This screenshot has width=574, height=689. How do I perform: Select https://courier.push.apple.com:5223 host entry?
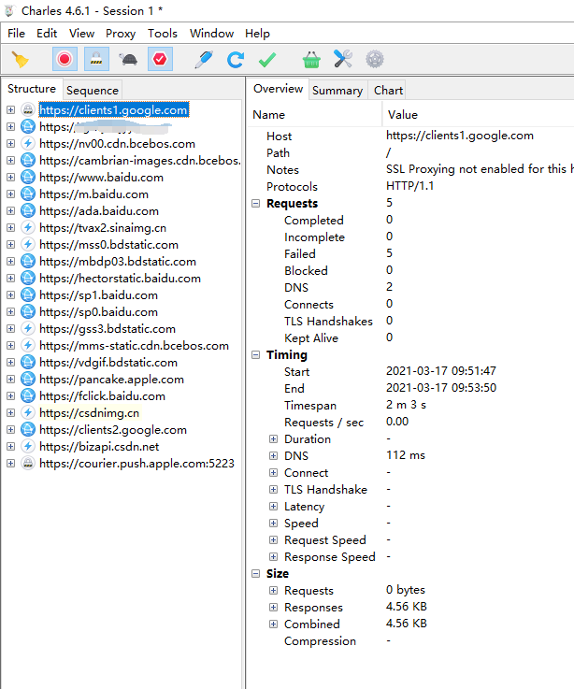tap(136, 464)
